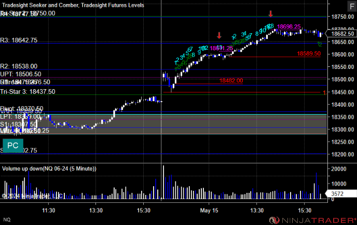
Task: Click the 18250.00 price axis label
Action: [342, 142]
